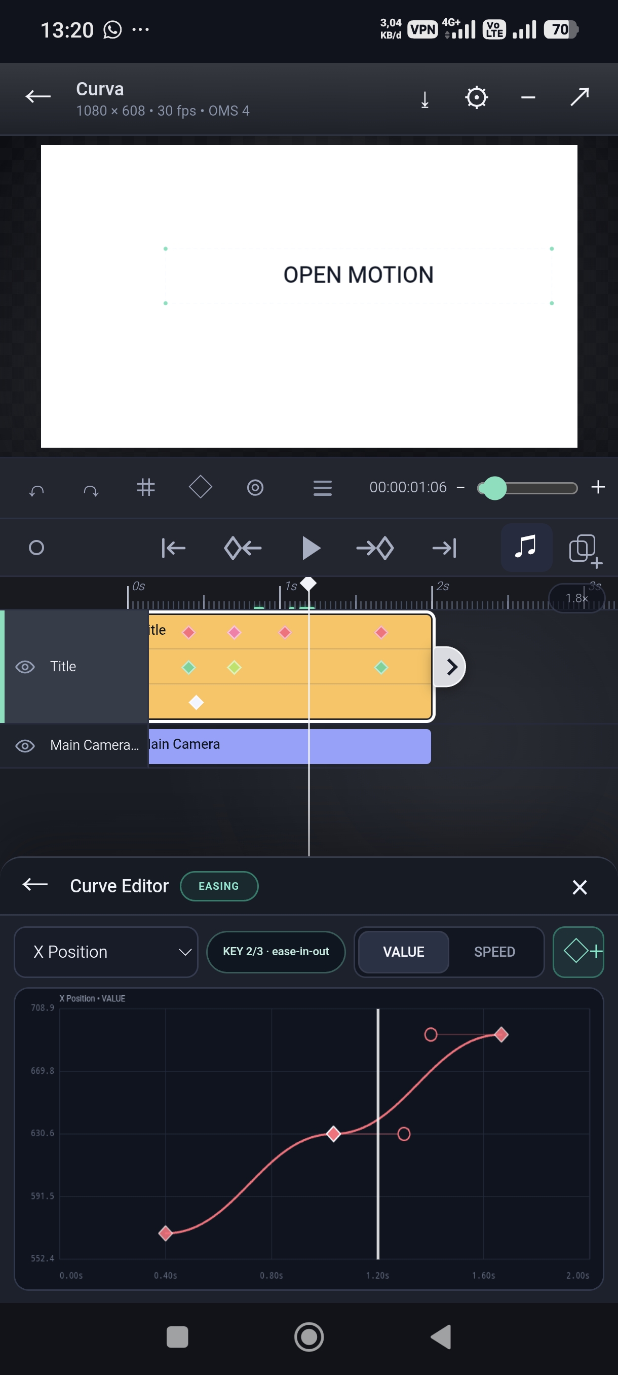Viewport: 618px width, 1375px height.
Task: Select third red keyframe near 1s
Action: (x=285, y=633)
